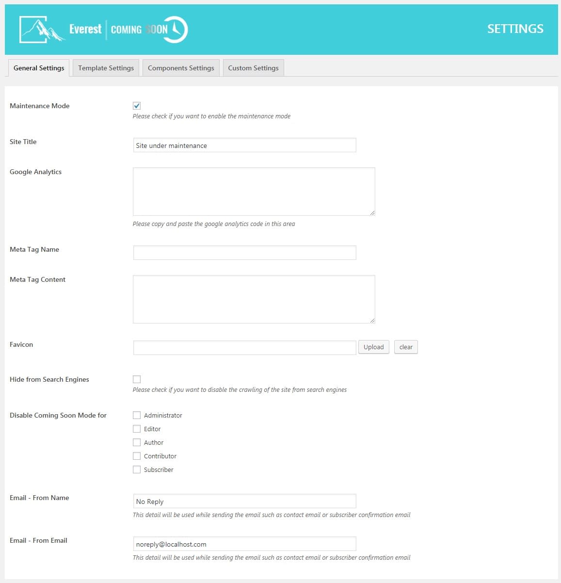Focus the Favicon URL input field
The image size is (561, 583).
click(244, 348)
